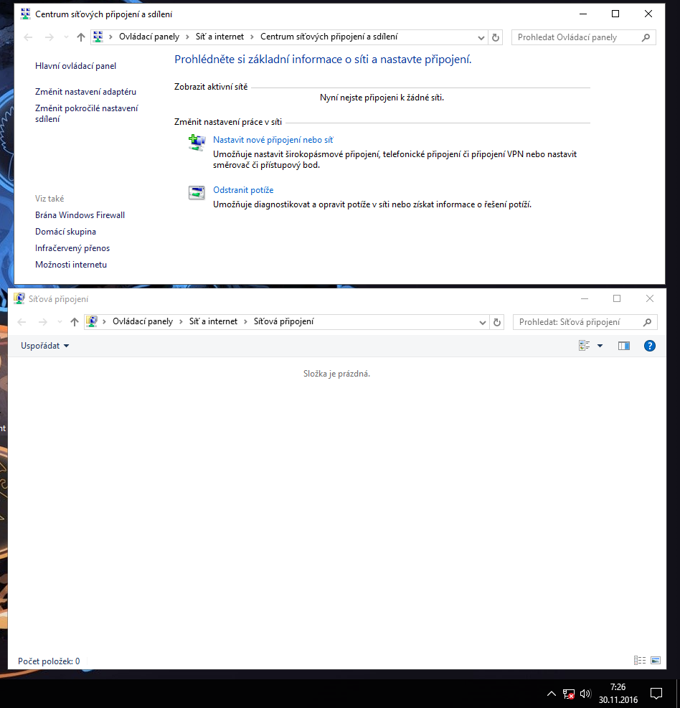680x708 pixels.
Task: Refresh the Síťová připojení window
Action: pyautogui.click(x=496, y=322)
